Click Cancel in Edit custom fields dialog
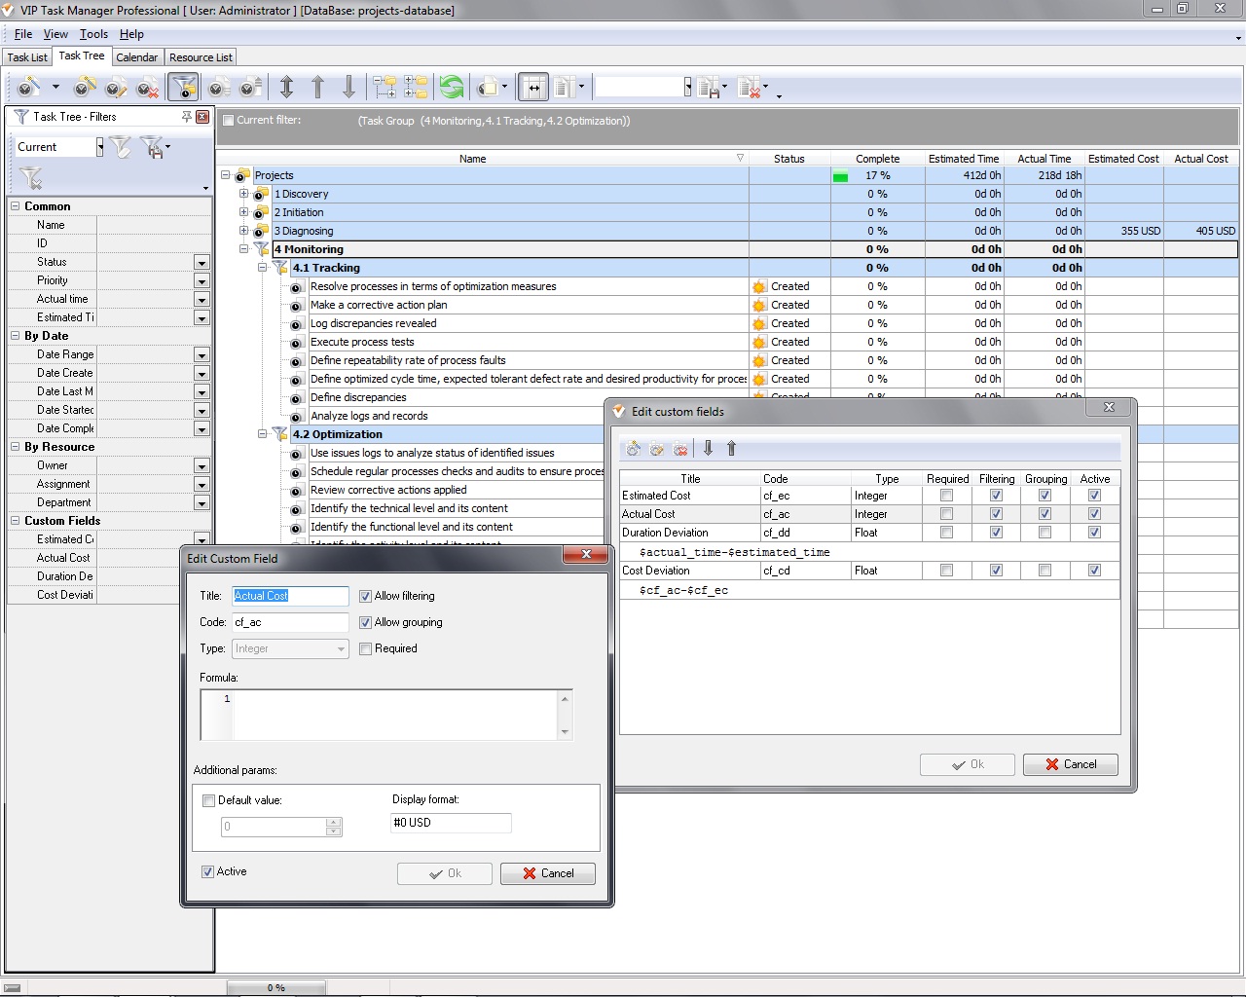 point(1070,764)
